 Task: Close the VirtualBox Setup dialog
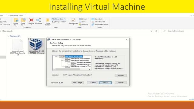127,39
